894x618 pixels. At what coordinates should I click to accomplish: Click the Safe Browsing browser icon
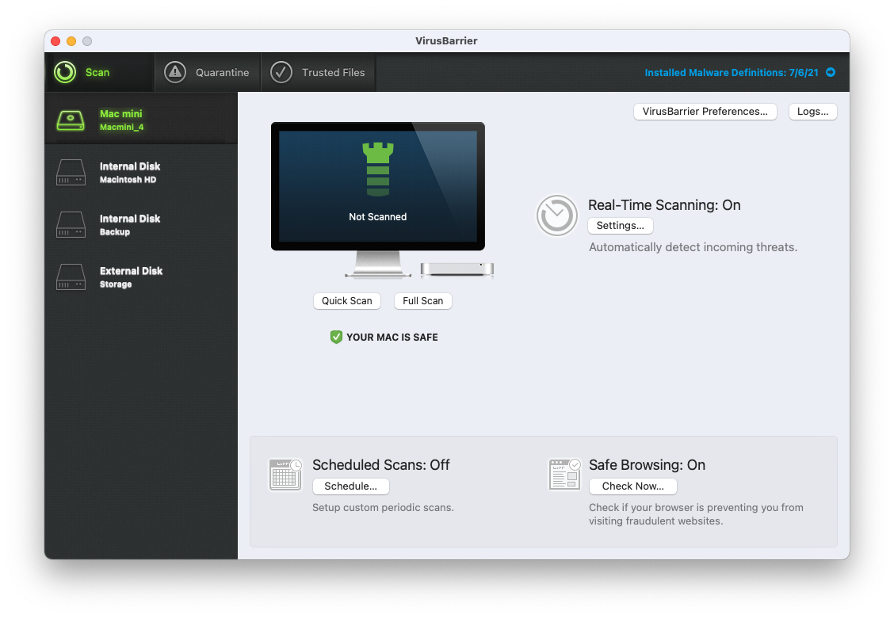point(564,475)
